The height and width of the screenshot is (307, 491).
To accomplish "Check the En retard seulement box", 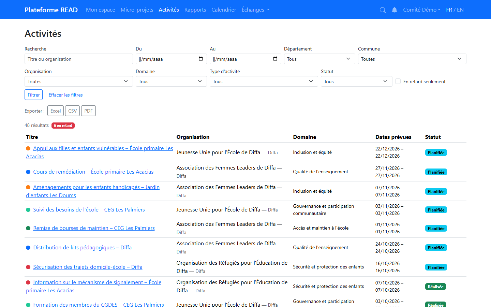I will coord(398,81).
